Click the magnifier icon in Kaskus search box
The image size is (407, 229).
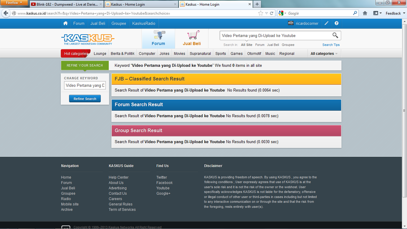335,35
